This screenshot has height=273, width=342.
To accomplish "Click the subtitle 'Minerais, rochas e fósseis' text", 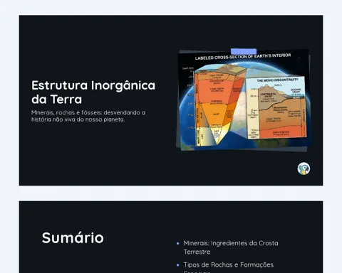I will pyautogui.click(x=88, y=116).
